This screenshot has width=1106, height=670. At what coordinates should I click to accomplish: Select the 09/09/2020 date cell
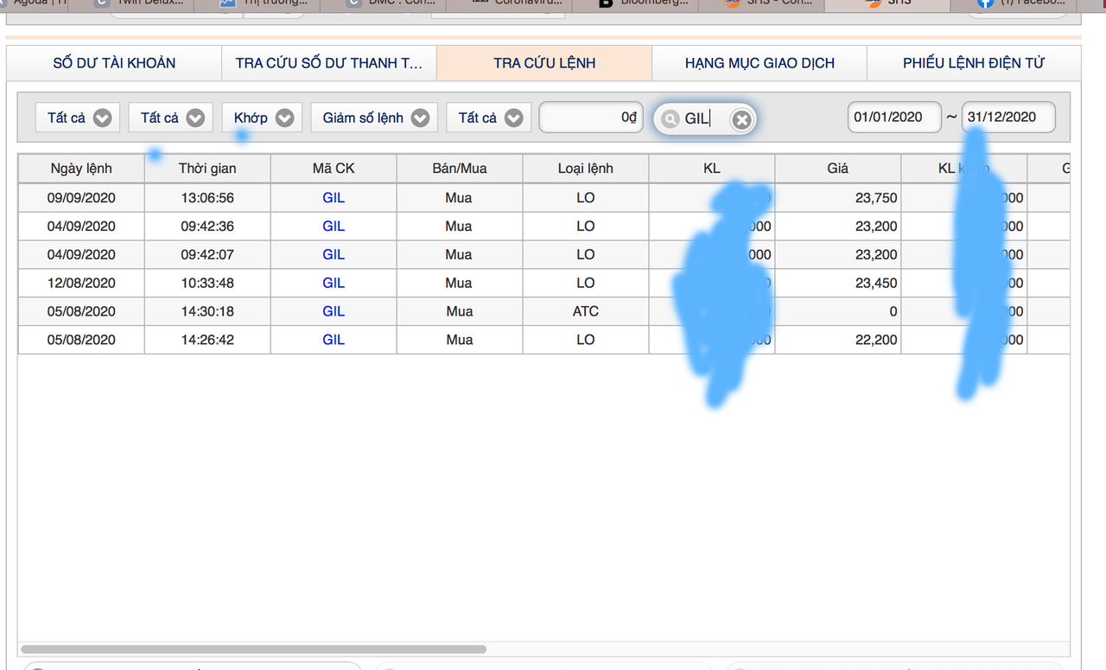[81, 198]
